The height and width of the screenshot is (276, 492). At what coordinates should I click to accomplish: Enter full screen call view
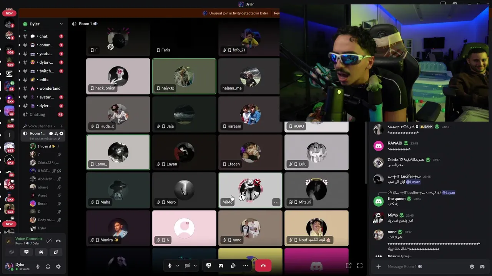click(x=360, y=265)
